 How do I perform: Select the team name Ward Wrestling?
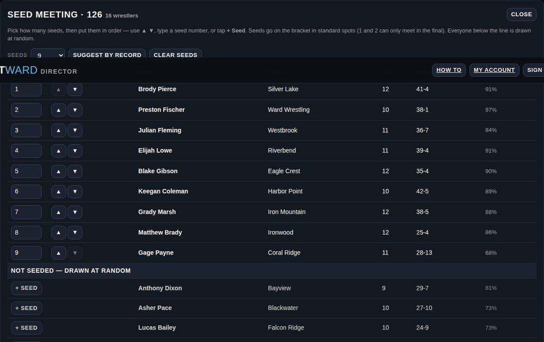pos(289,110)
